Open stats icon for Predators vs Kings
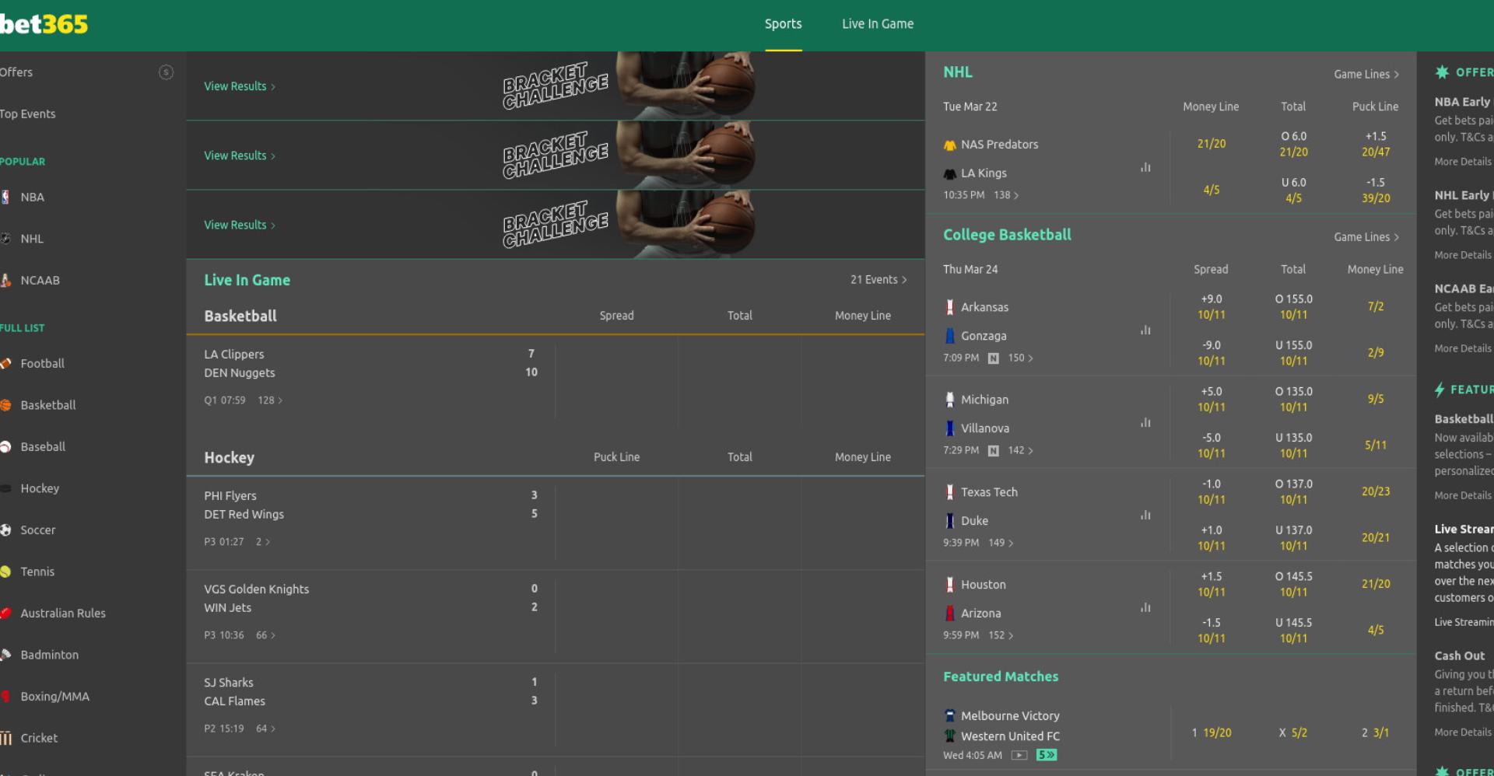 (x=1145, y=167)
